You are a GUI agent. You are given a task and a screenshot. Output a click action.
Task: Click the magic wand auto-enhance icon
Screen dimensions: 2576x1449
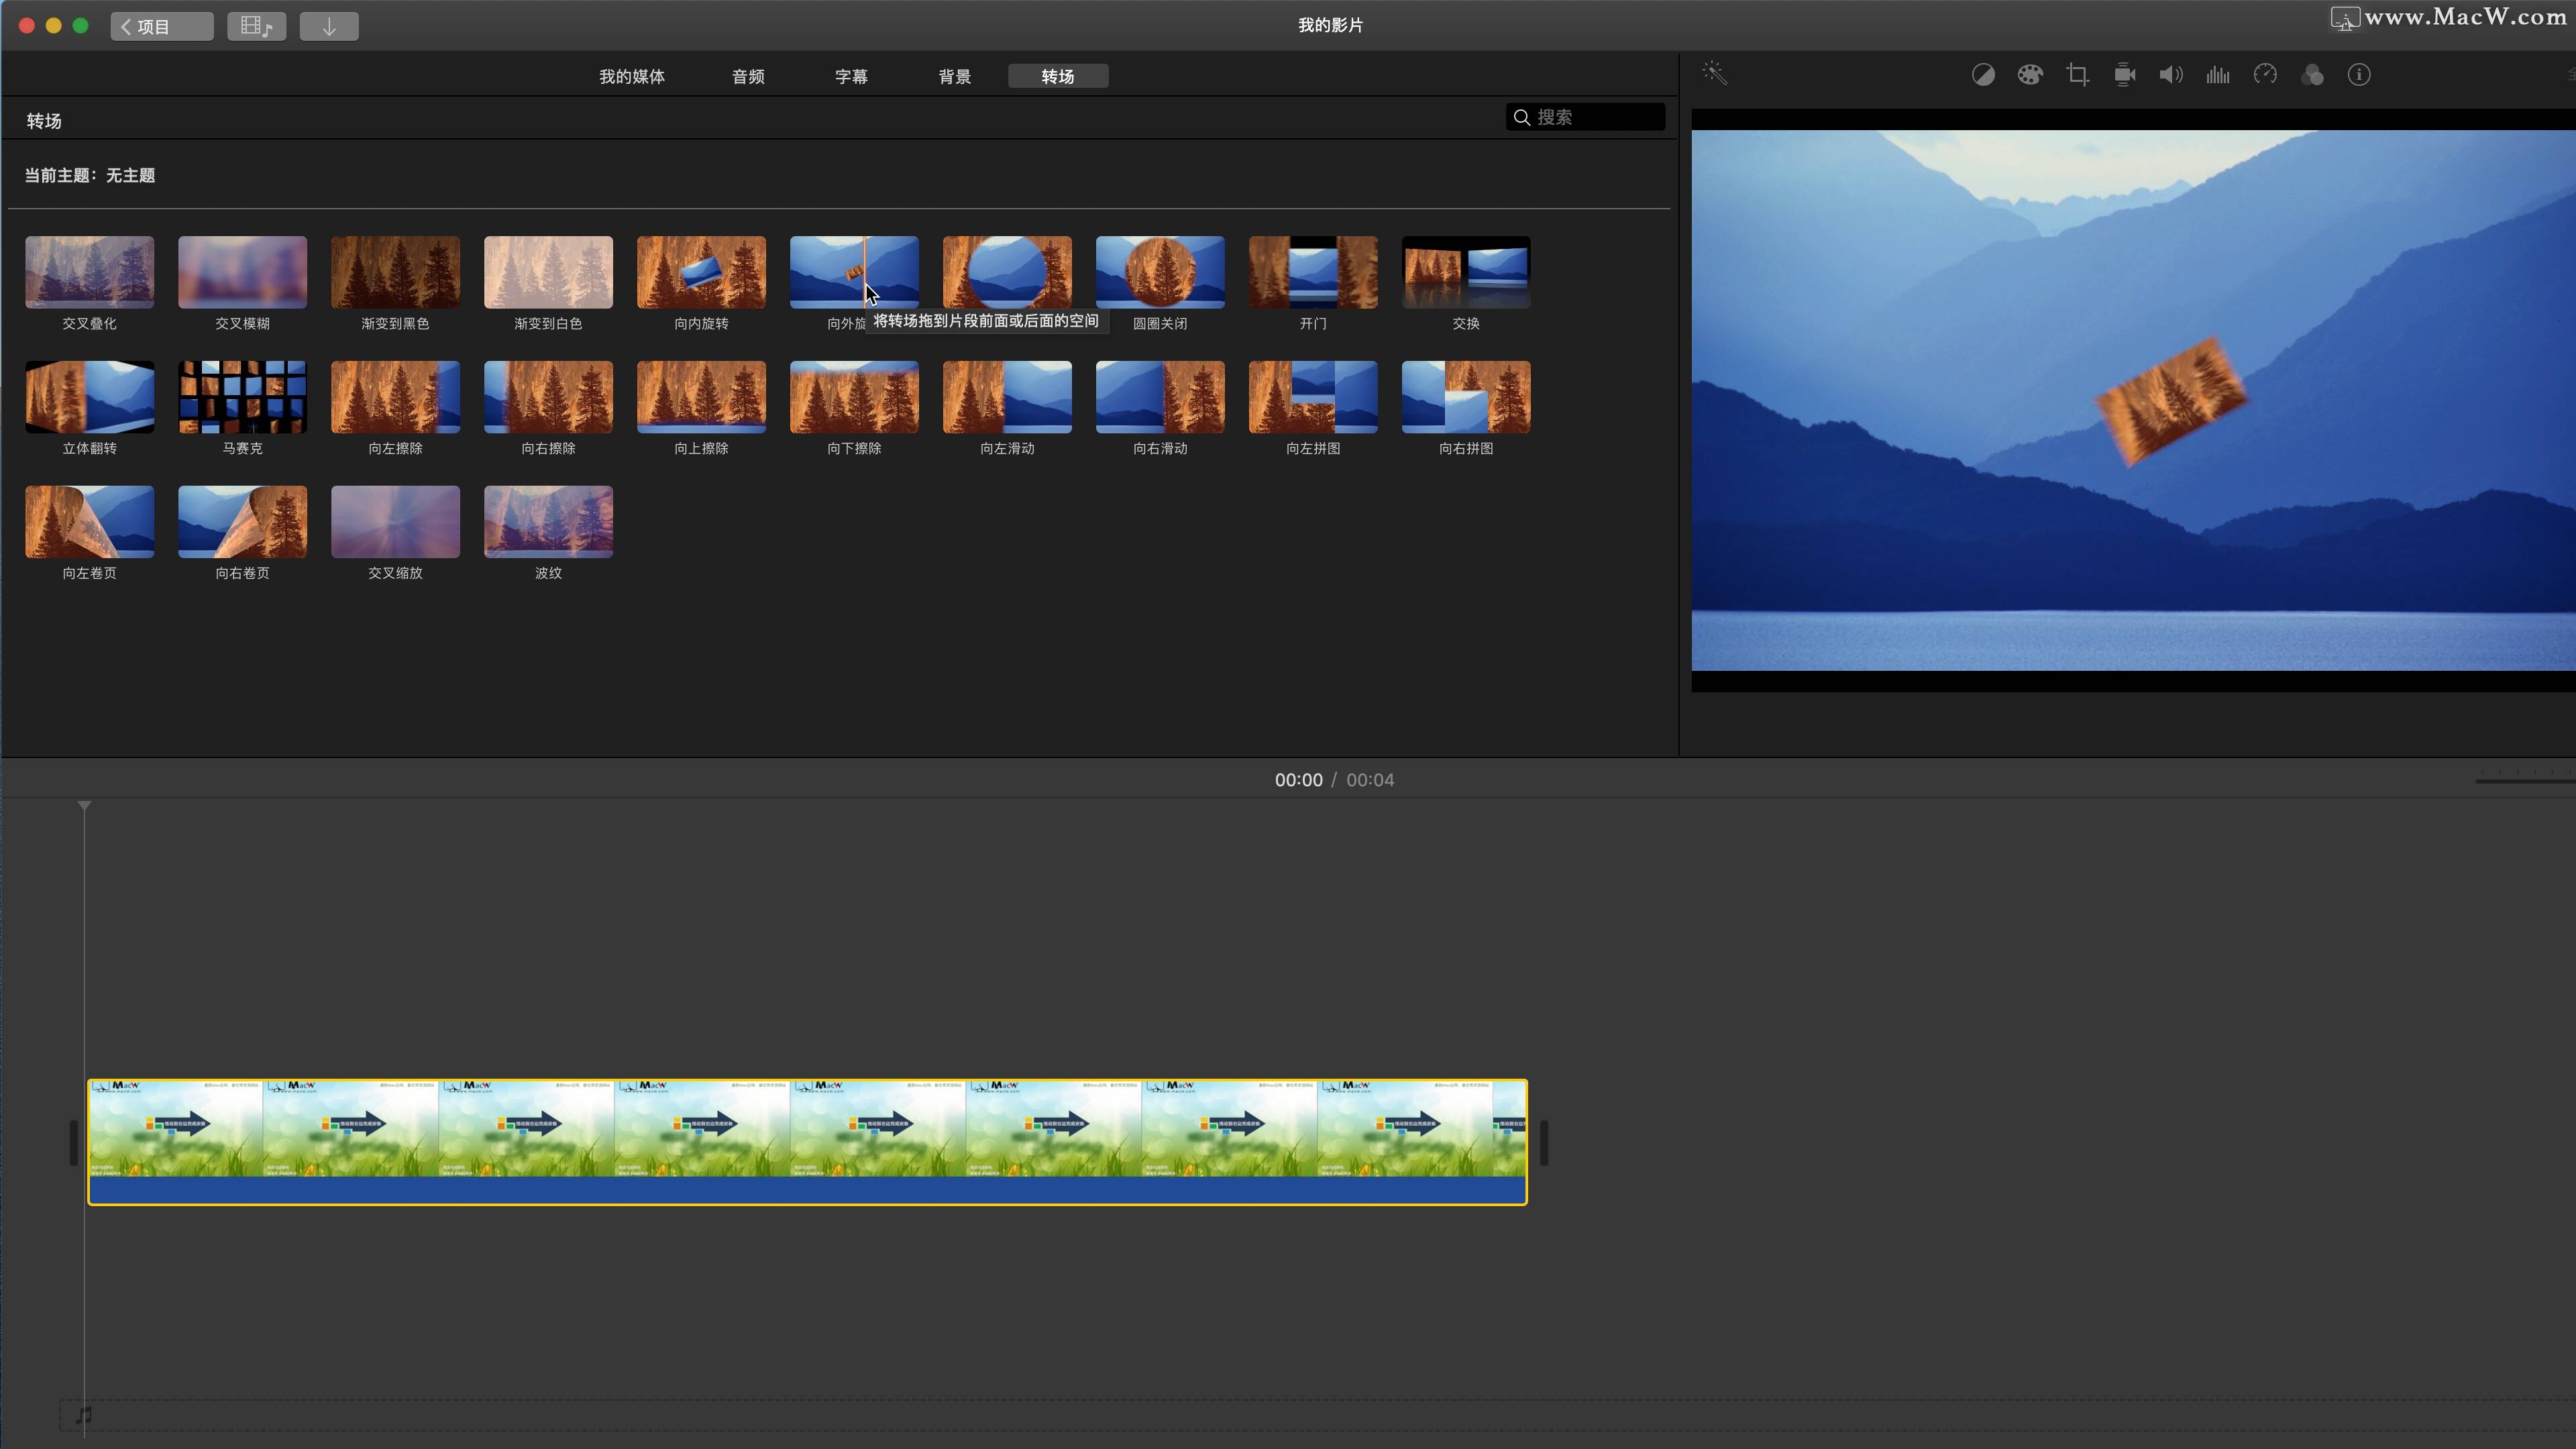point(1715,74)
